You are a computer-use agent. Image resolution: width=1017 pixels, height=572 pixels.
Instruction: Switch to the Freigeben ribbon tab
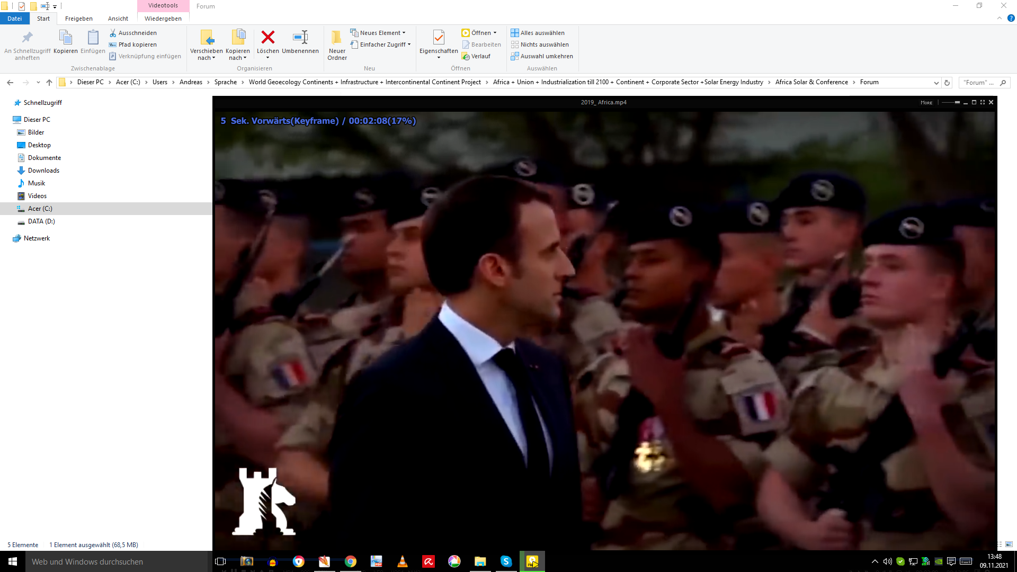(x=79, y=19)
